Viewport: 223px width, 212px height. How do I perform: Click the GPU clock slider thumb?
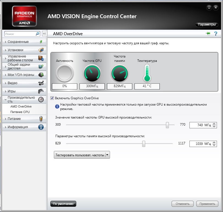coord(167,125)
